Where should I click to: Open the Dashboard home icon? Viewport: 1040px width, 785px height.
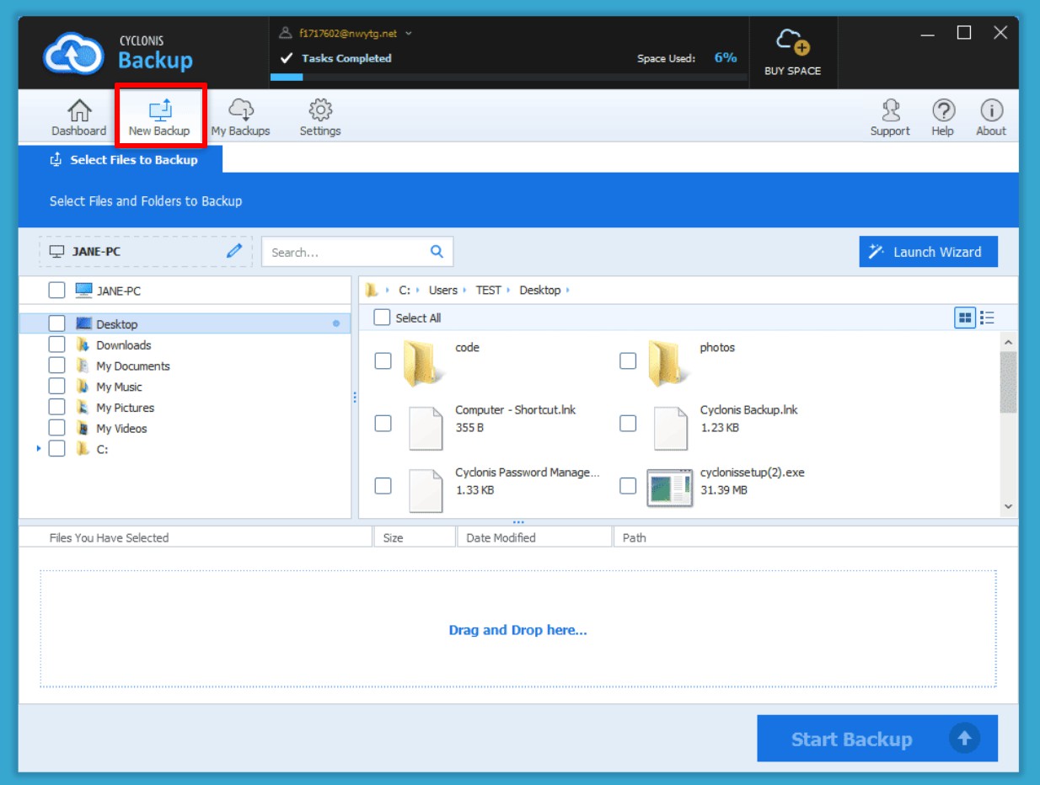coord(79,111)
